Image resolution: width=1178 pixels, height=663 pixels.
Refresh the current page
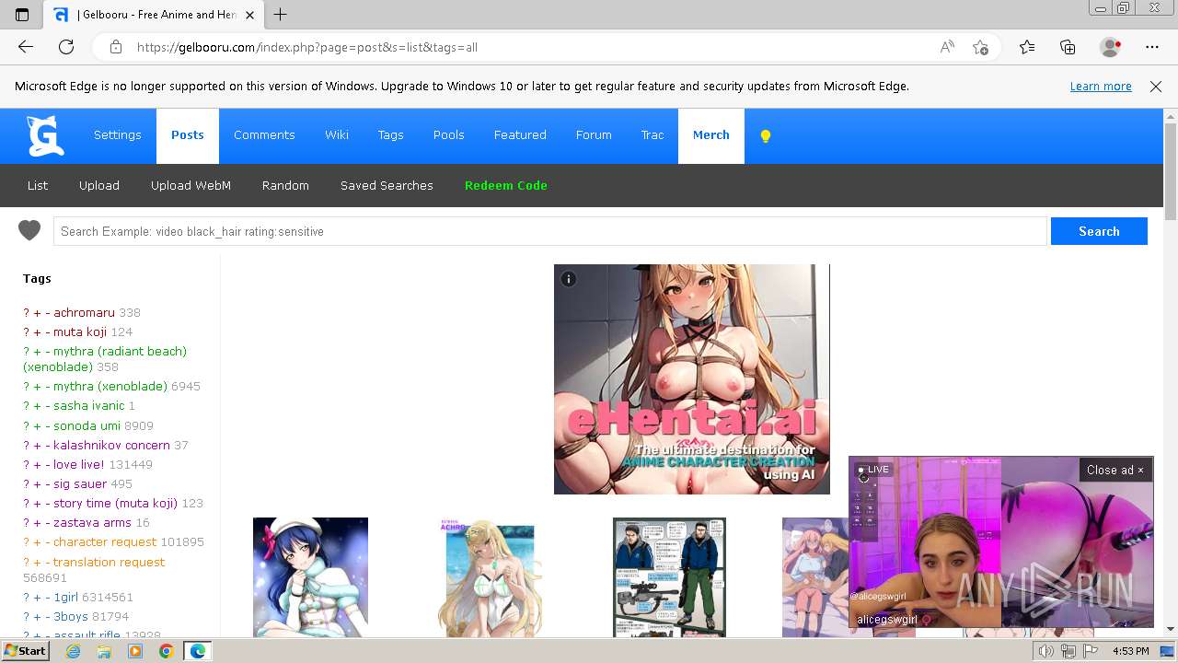coord(66,47)
